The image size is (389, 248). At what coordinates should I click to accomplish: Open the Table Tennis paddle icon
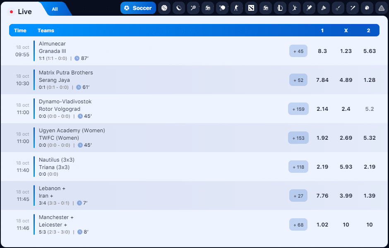click(222, 8)
